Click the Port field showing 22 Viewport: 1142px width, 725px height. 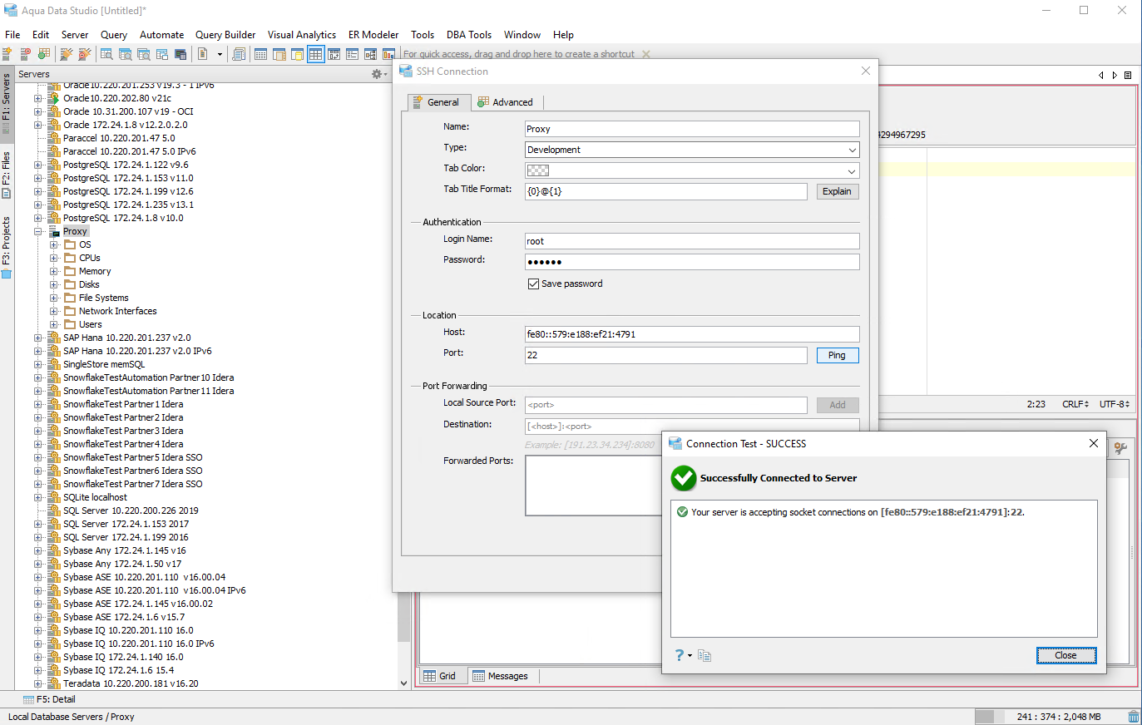[x=666, y=355]
